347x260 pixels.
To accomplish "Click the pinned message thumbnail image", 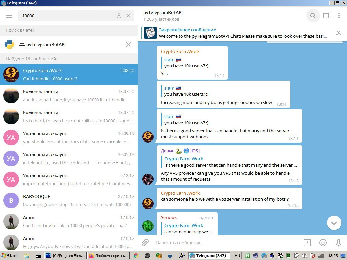I will click(x=150, y=33).
